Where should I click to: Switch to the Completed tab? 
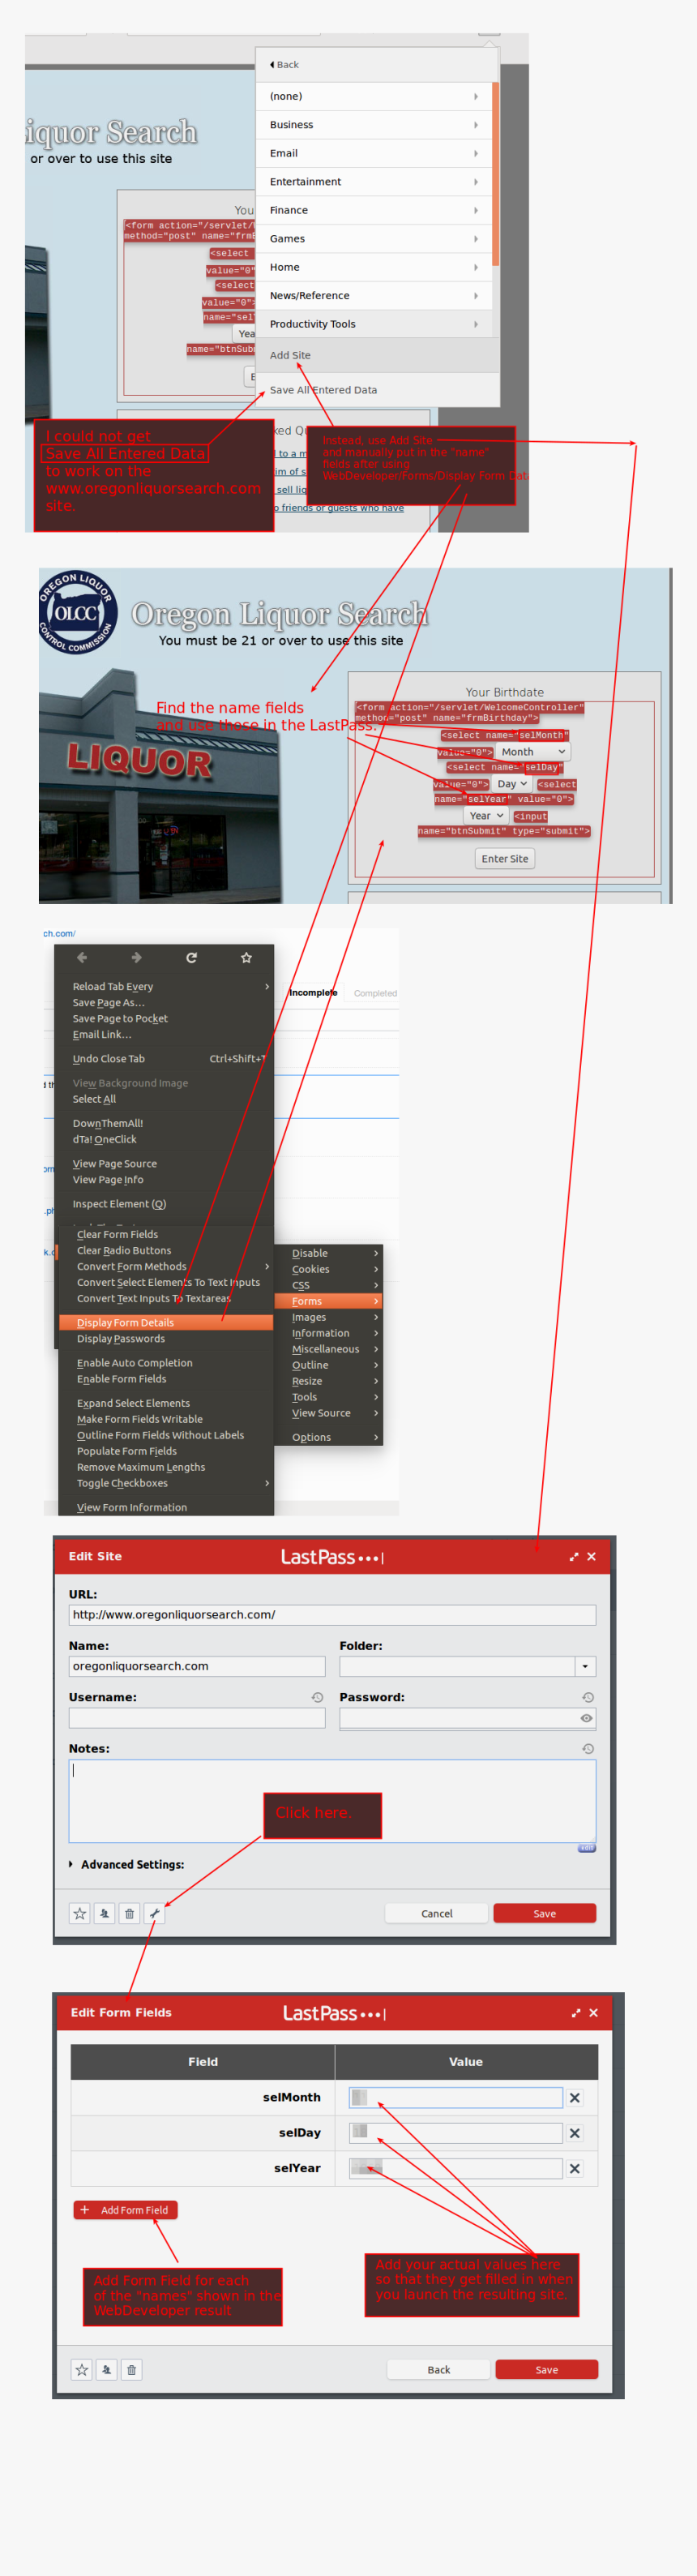coord(375,993)
